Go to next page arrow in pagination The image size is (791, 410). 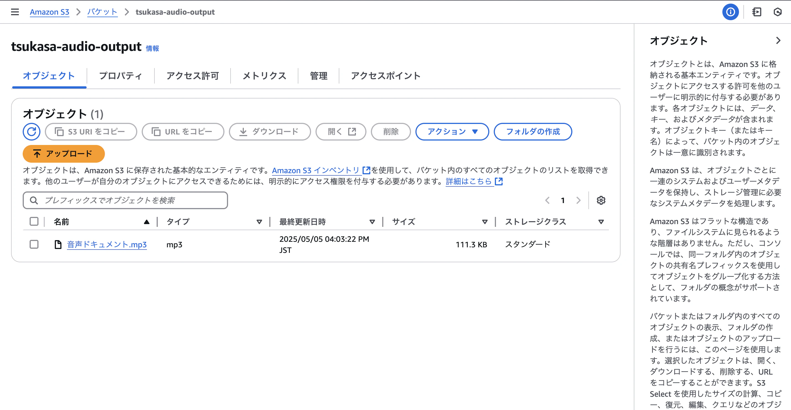[x=578, y=200]
